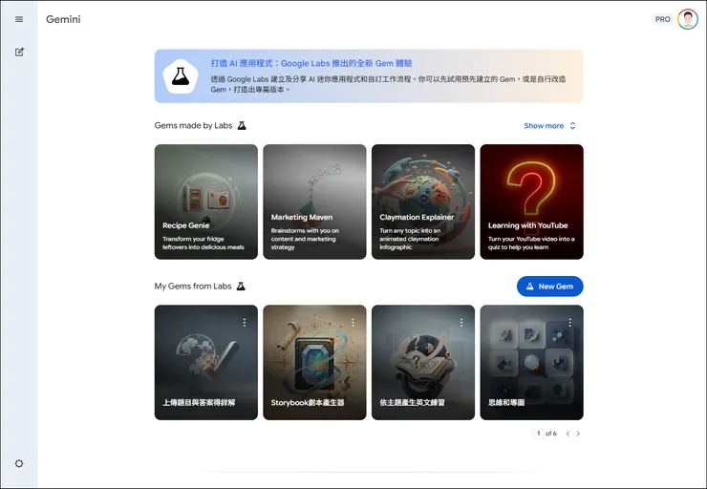Open settings gear in sidebar
707x489 pixels.
tap(19, 463)
